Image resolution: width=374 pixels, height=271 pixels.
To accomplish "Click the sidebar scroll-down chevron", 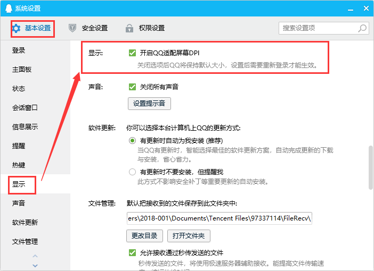I will (x=35, y=266).
